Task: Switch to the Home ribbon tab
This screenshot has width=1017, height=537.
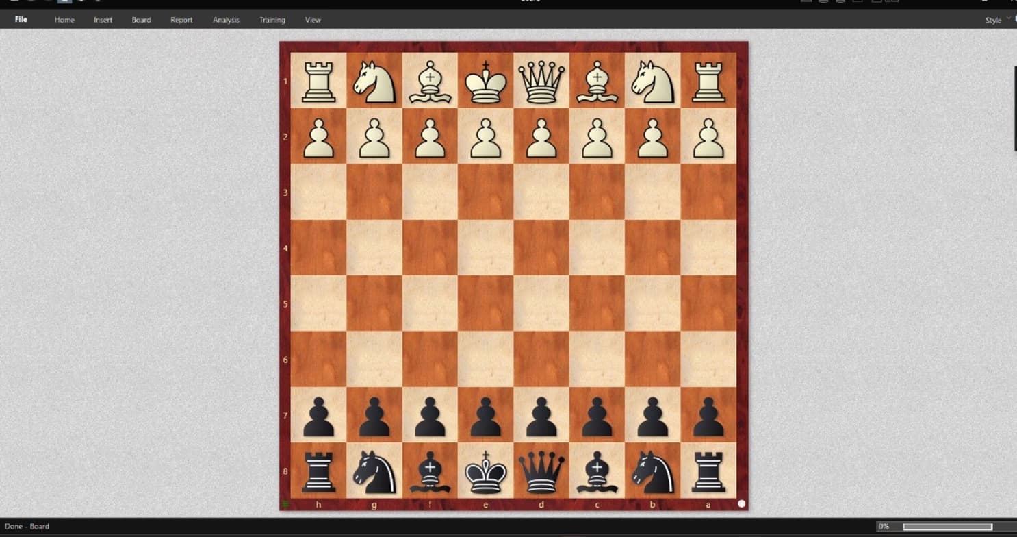Action: pos(64,20)
